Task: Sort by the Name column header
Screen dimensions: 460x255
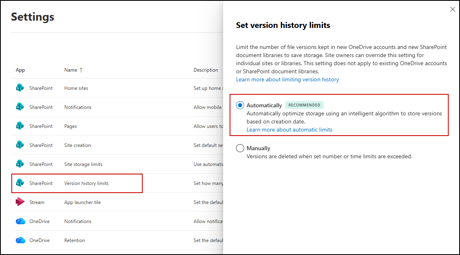Action: [73, 70]
